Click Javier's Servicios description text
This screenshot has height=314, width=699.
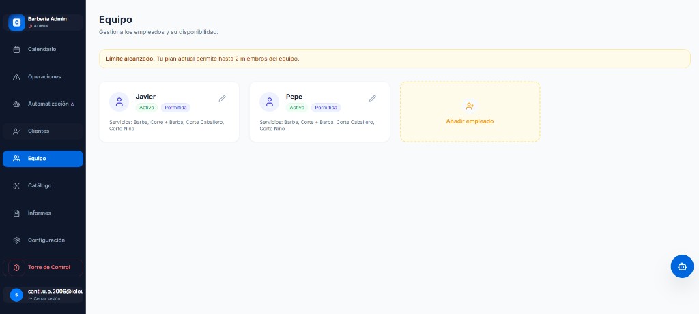pos(167,125)
